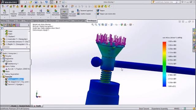
Task: Switch to the Hesapla tab
Action: tap(28, 21)
